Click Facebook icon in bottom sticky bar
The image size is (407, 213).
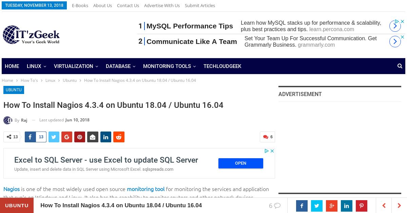[302, 206]
